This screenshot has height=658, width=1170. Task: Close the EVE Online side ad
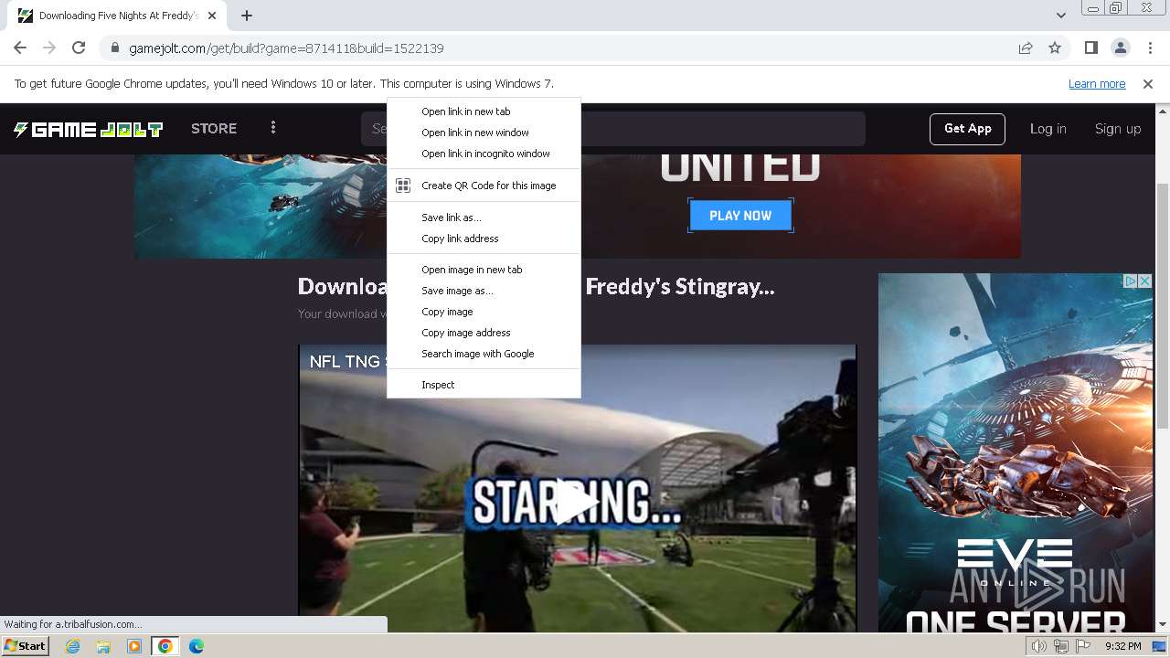tap(1145, 281)
